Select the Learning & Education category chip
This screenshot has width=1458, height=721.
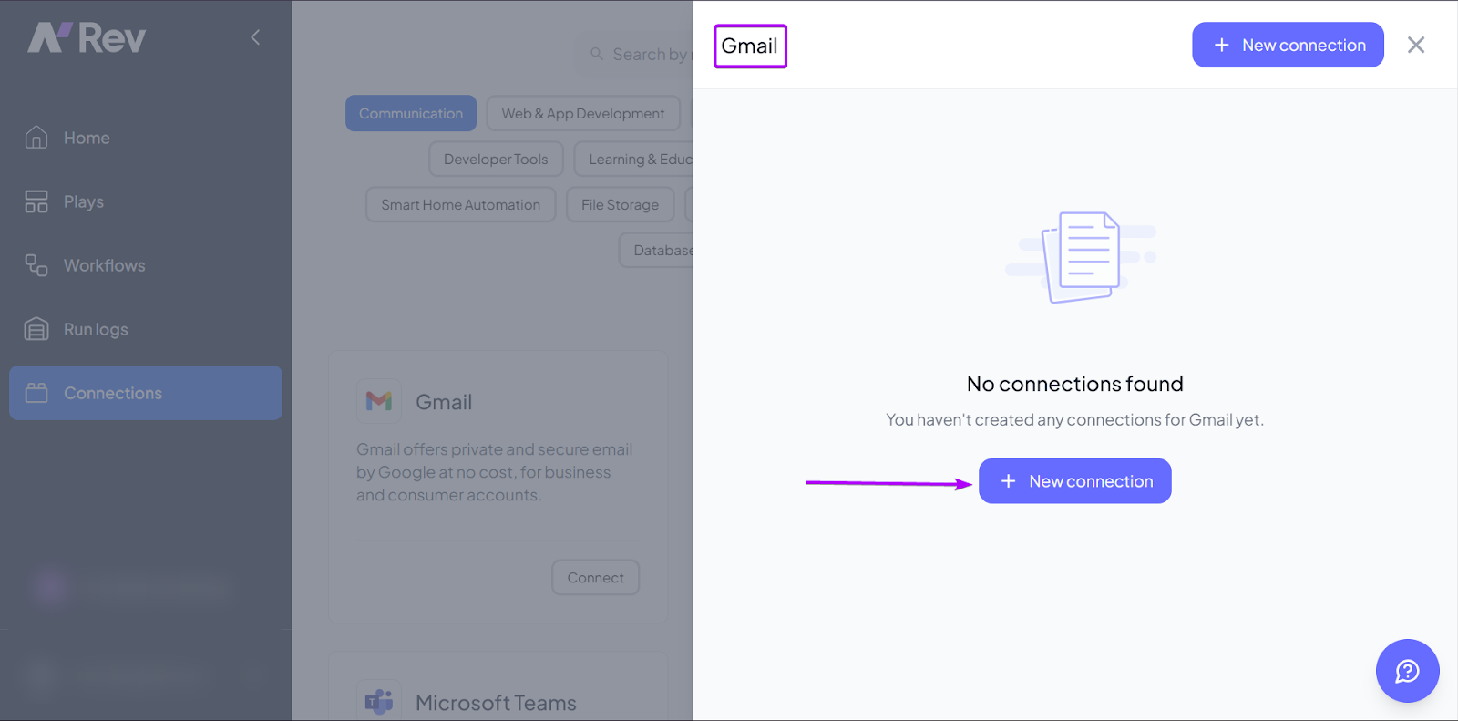pos(633,159)
